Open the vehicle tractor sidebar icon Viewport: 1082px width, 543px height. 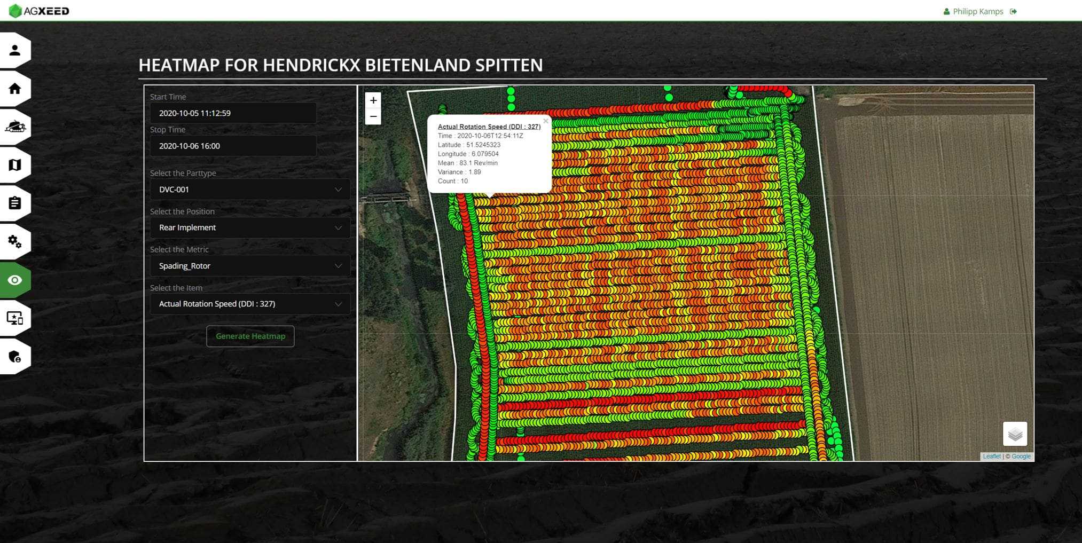(15, 127)
